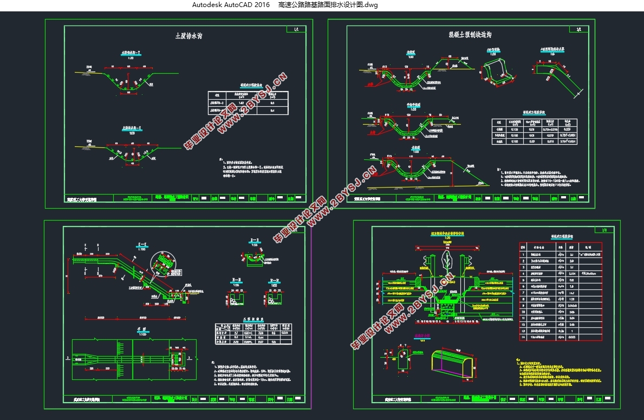Click the circular detail callout in chute drawing
644x420 pixels.
(163, 263)
